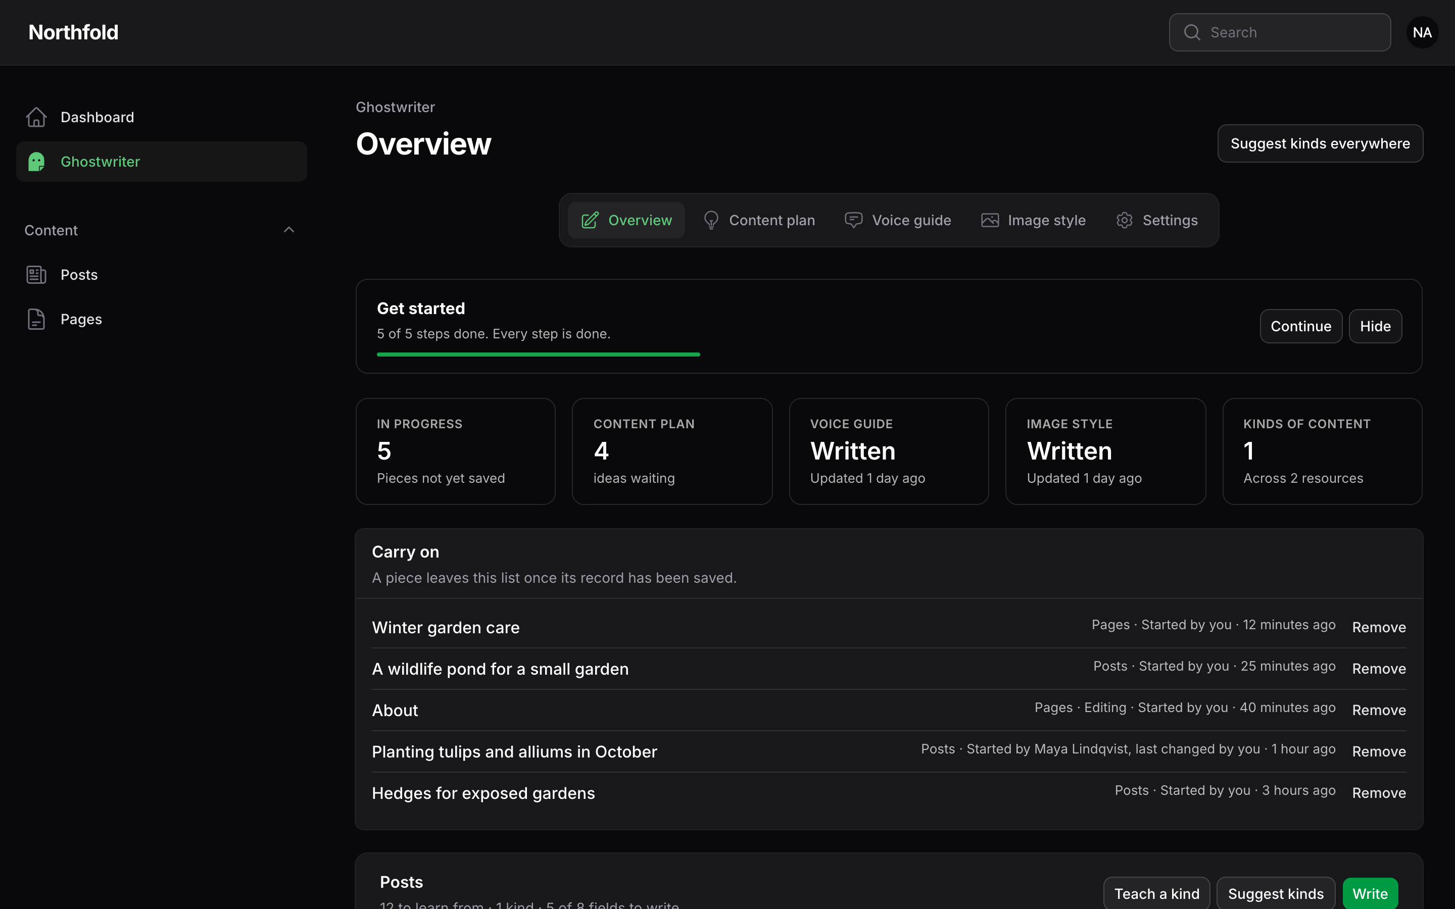Click the Get started green progress bar
The height and width of the screenshot is (909, 1455).
[x=538, y=355]
